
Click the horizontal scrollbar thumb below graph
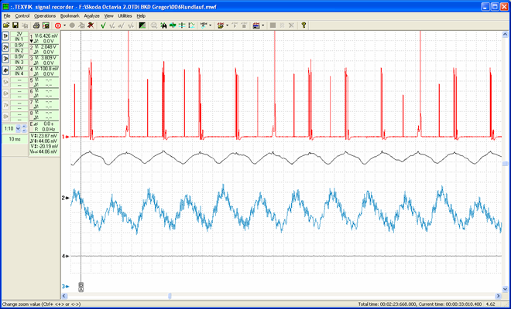170,296
